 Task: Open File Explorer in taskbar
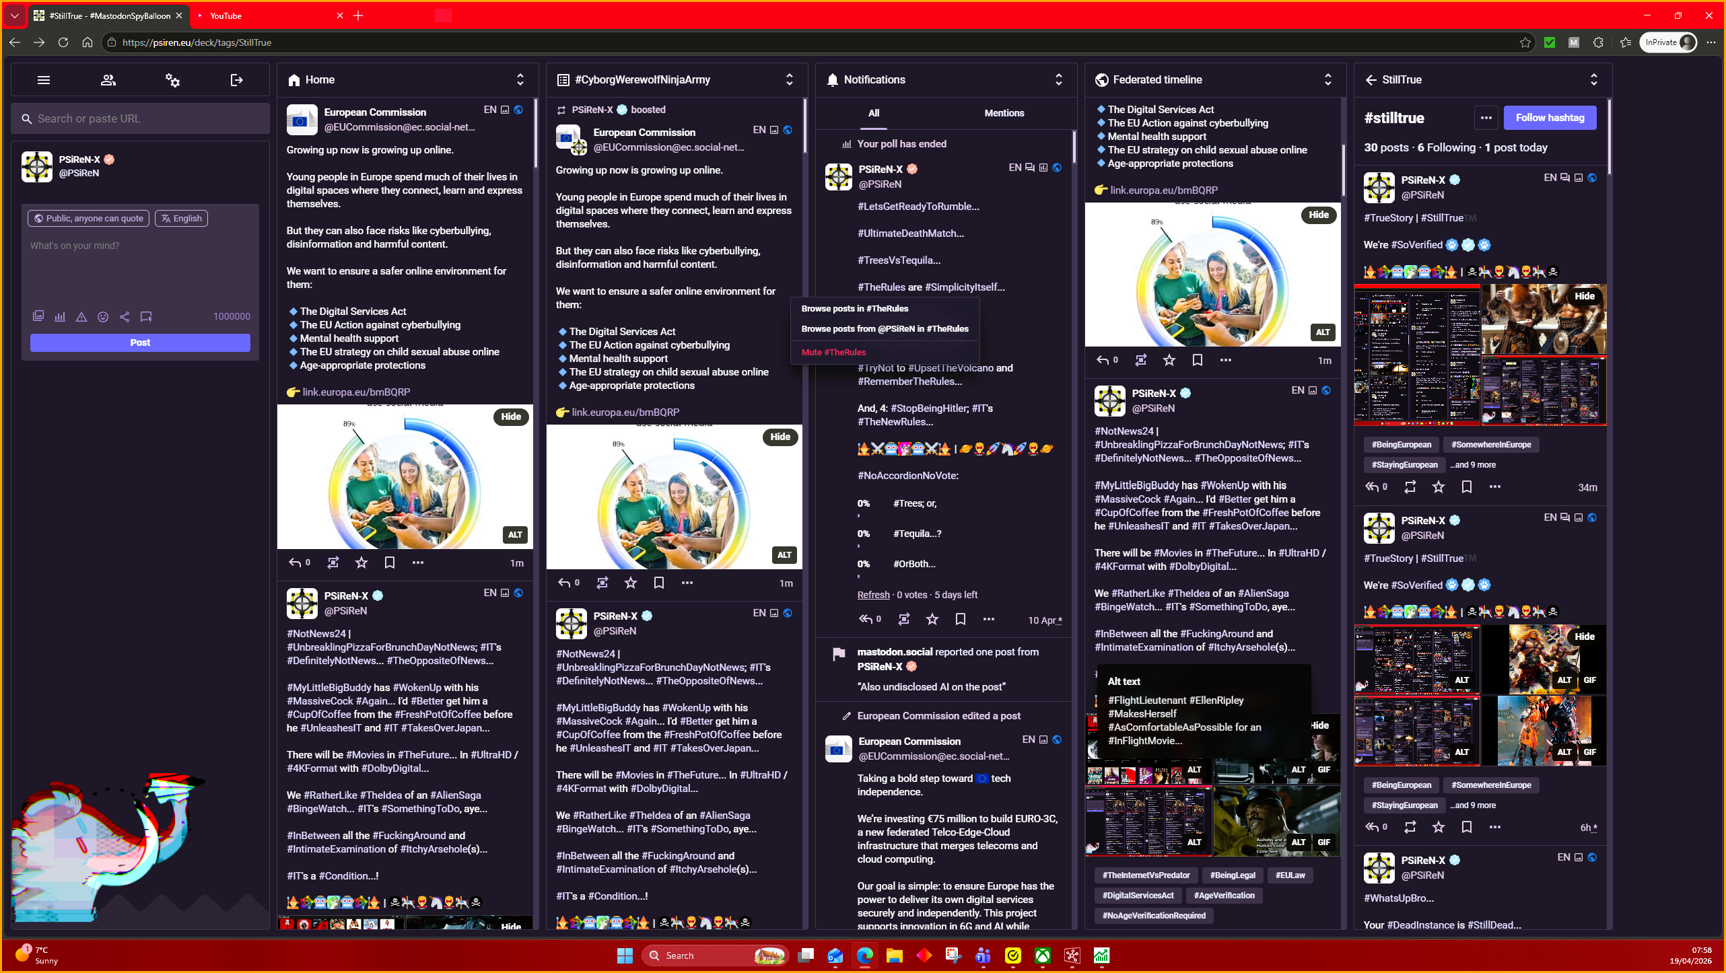[895, 956]
